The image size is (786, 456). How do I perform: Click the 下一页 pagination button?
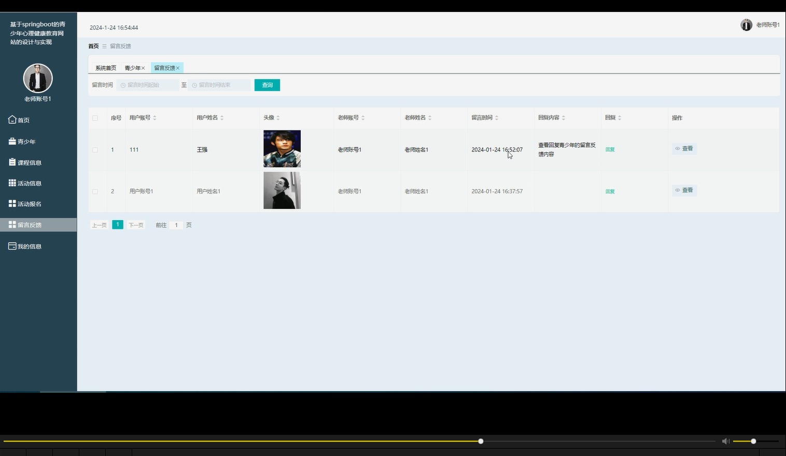(136, 225)
